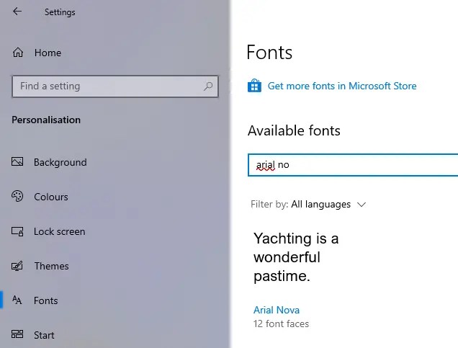Viewport: 458px width, 348px height.
Task: Click the '12 font faces' label
Action: point(281,324)
